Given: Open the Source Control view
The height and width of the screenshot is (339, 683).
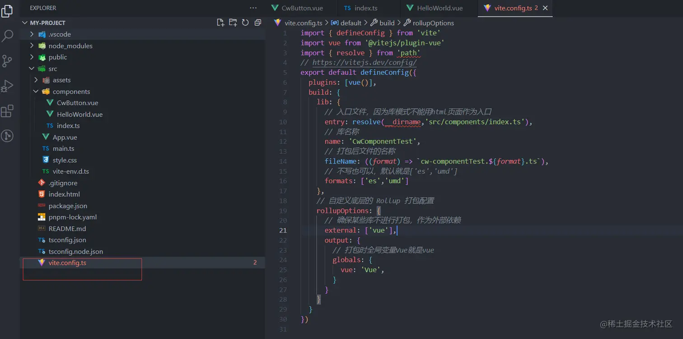Looking at the screenshot, I should coord(7,61).
